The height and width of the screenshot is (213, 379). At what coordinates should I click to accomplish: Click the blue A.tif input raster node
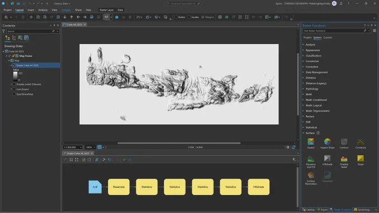point(95,187)
